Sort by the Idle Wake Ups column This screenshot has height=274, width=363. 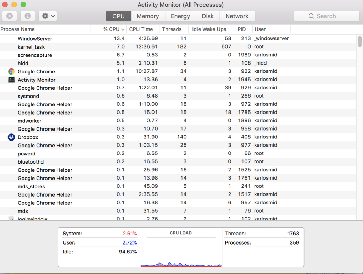pyautogui.click(x=211, y=29)
